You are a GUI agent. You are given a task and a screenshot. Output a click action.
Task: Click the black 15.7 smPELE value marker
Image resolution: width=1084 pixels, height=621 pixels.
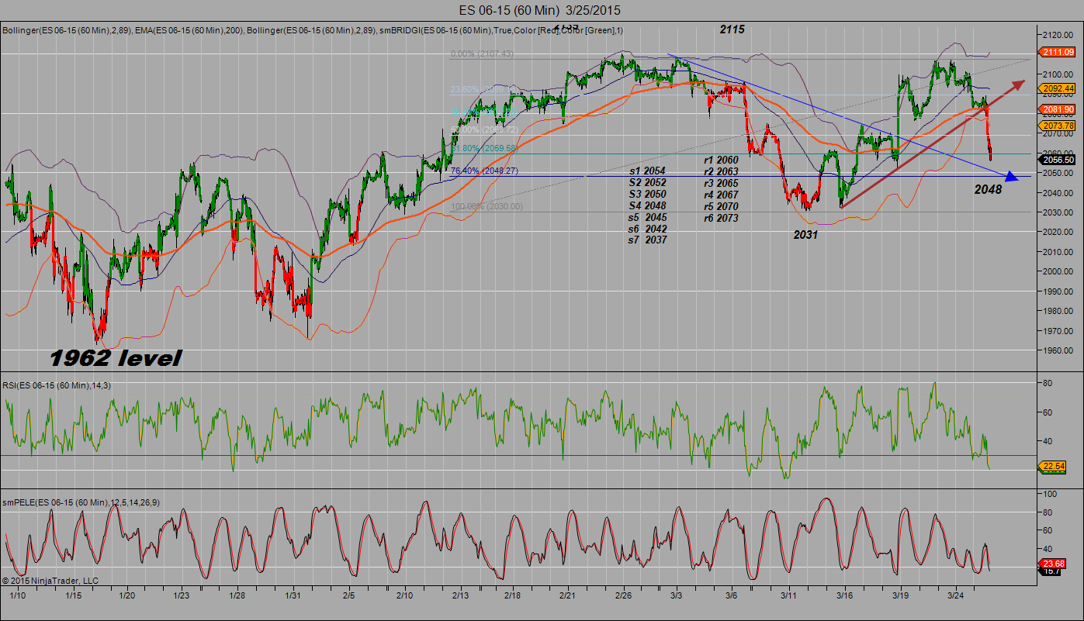pos(1051,571)
